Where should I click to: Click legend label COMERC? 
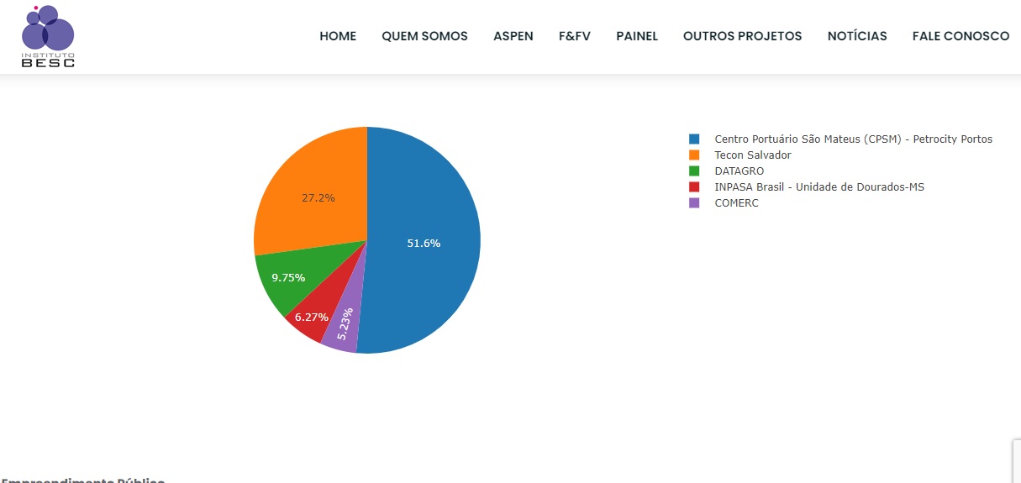point(737,202)
